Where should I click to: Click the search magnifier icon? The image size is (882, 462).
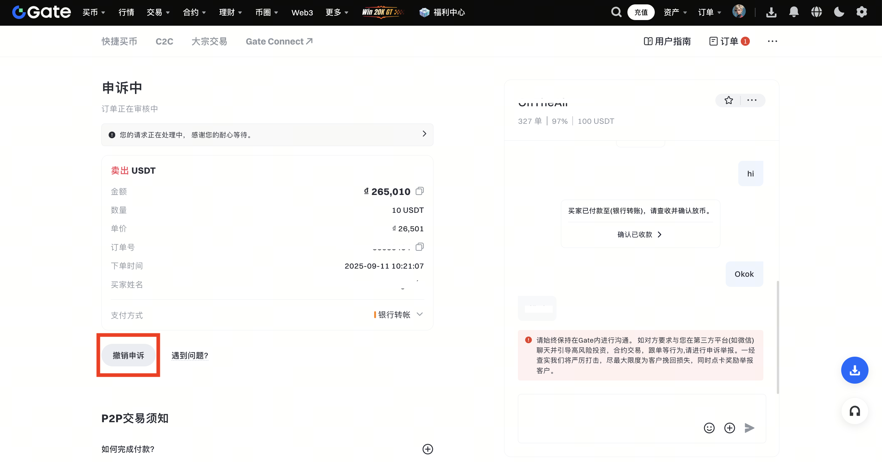pyautogui.click(x=616, y=12)
